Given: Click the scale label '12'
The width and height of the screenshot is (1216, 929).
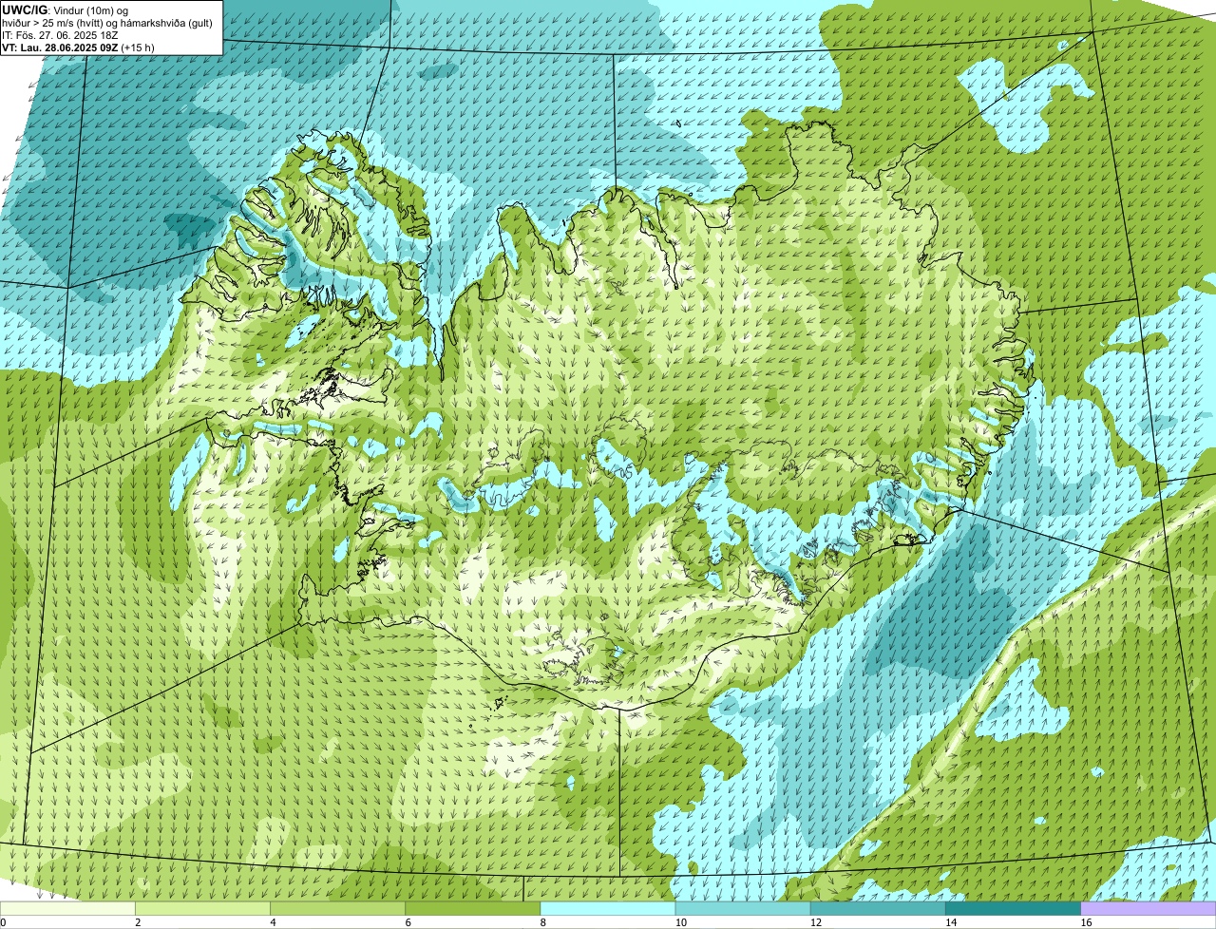Looking at the screenshot, I should coord(815,922).
